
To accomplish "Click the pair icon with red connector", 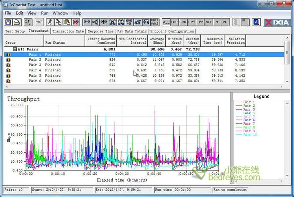I will coord(129,22).
